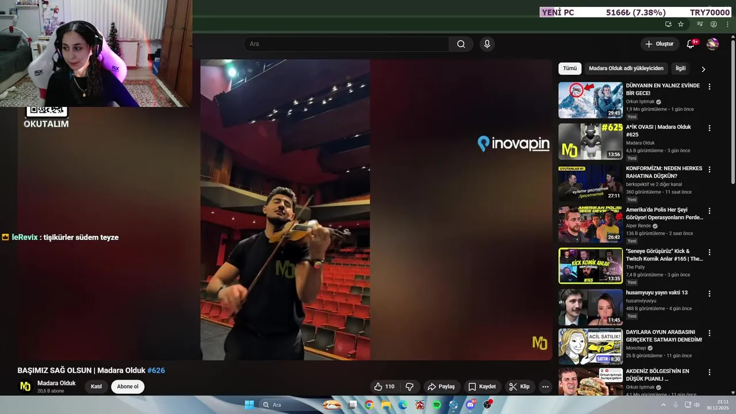The width and height of the screenshot is (736, 414).
Task: Open OBS Studio from the taskbar
Action: pos(488,405)
